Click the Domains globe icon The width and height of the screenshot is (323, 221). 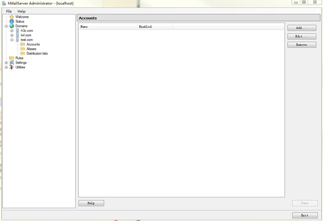[x=12, y=26]
